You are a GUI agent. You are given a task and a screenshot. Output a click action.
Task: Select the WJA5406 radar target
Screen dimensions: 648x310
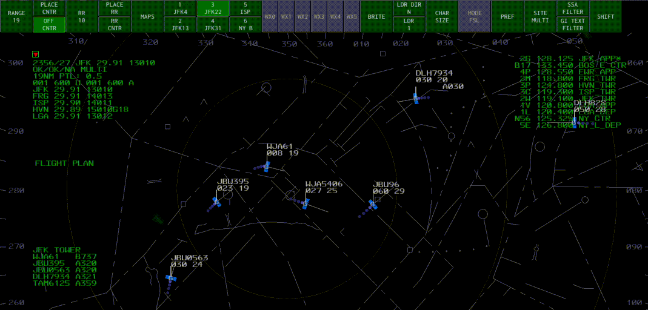(x=306, y=203)
